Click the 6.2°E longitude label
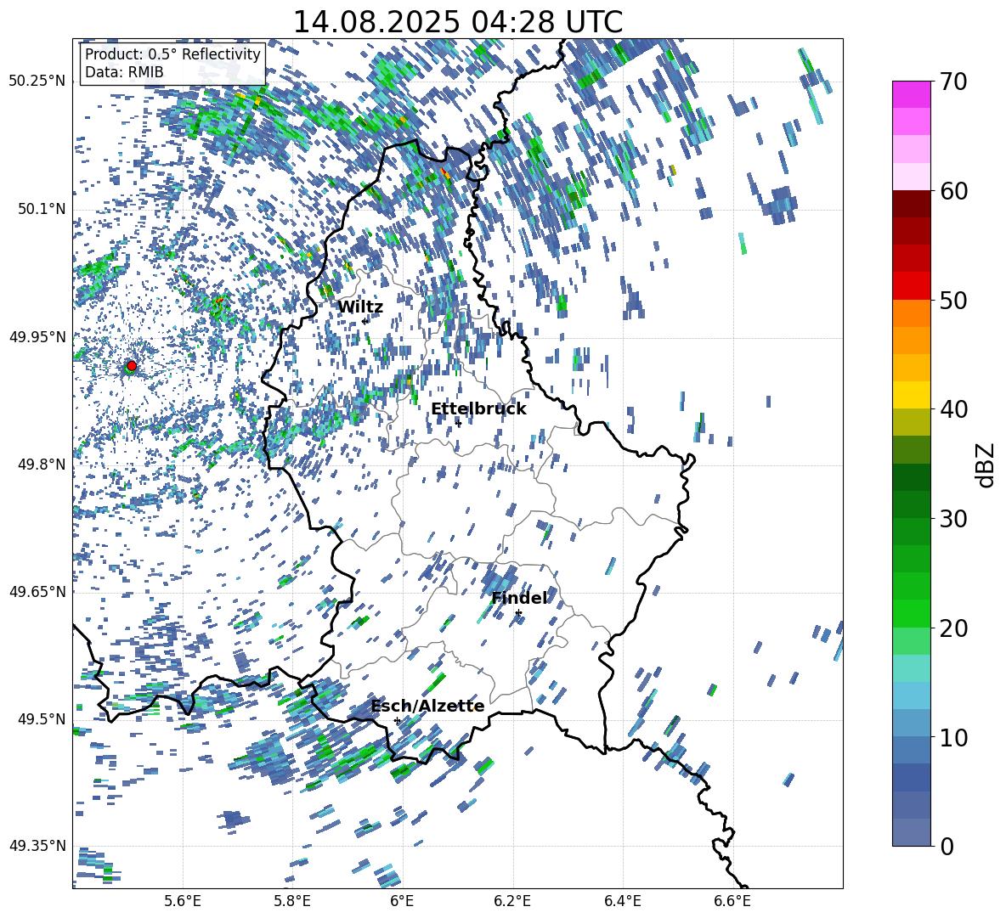Screen dimensions: 1006x918 tap(512, 901)
